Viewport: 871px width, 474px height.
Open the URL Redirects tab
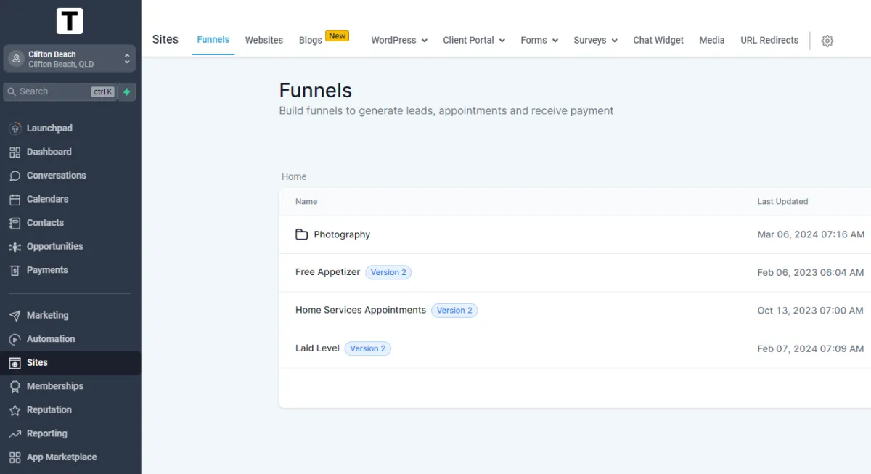769,41
